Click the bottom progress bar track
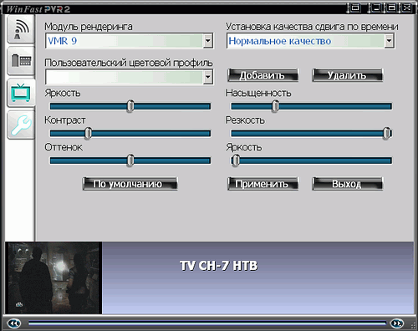The height and width of the screenshot is (331, 418). pos(206,323)
